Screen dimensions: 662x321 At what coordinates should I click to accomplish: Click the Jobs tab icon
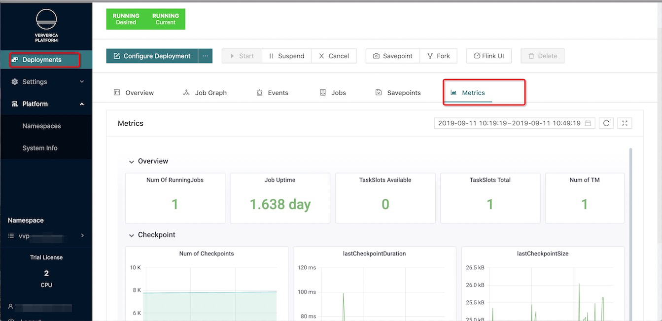(323, 92)
